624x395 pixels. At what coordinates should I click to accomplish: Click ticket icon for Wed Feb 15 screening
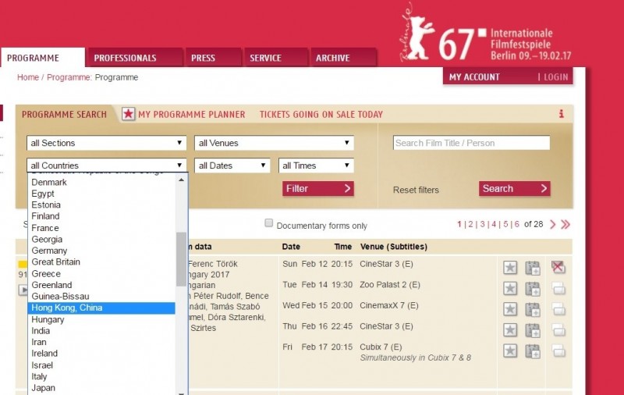[558, 309]
